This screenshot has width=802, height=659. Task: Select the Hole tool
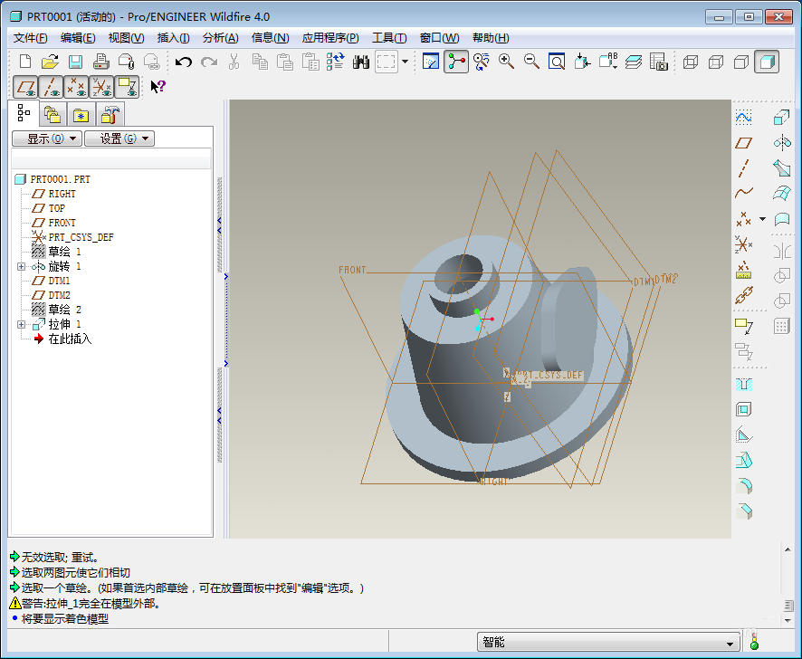[744, 384]
